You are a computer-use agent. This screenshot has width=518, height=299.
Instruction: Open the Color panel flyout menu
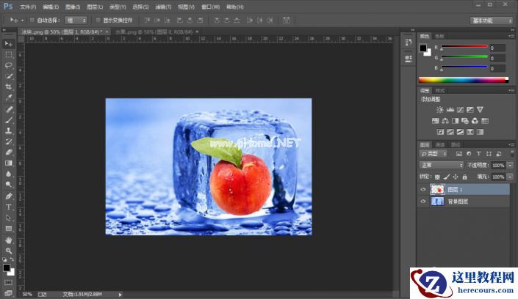(511, 36)
